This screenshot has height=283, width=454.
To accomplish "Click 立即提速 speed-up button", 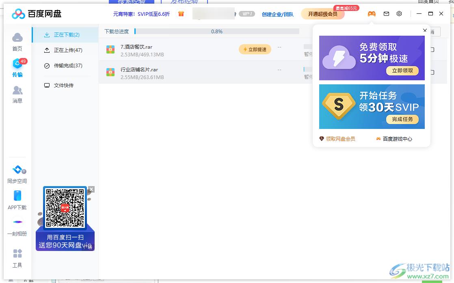I will pyautogui.click(x=255, y=49).
